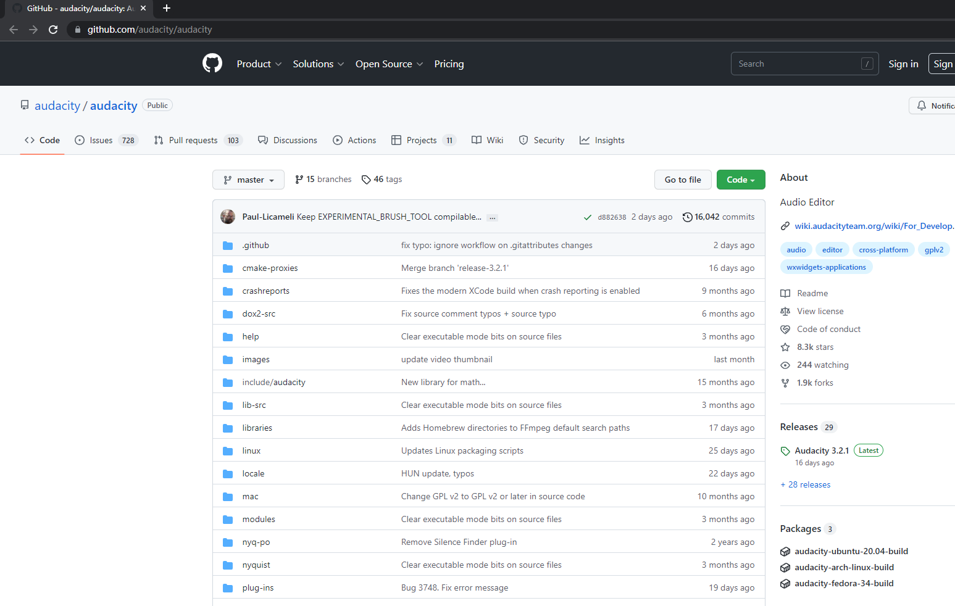Open the Security tab
Screen dimensions: 955x606
(x=541, y=141)
